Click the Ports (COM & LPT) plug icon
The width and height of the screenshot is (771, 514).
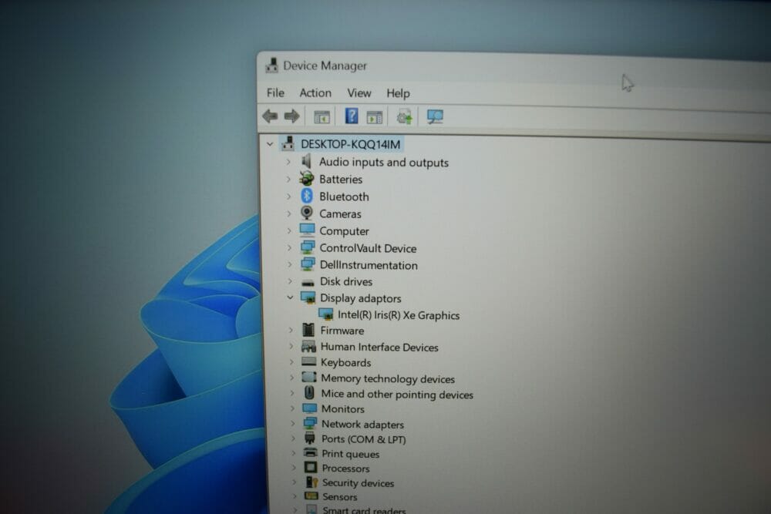click(x=310, y=438)
